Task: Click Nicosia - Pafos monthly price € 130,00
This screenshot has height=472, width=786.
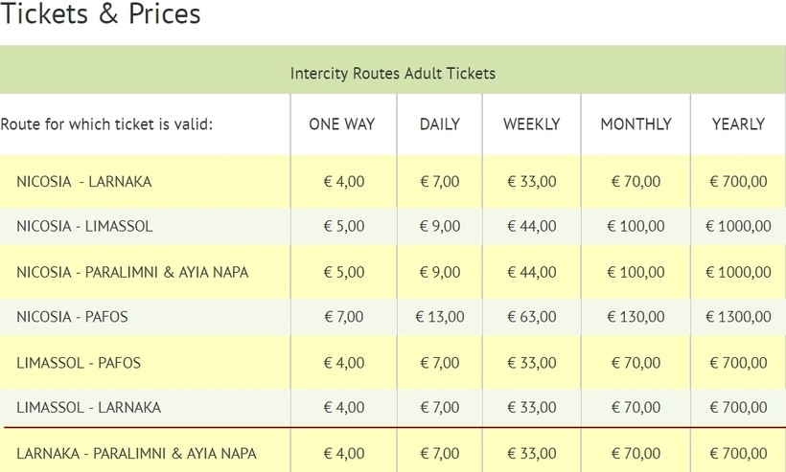Action: (636, 317)
